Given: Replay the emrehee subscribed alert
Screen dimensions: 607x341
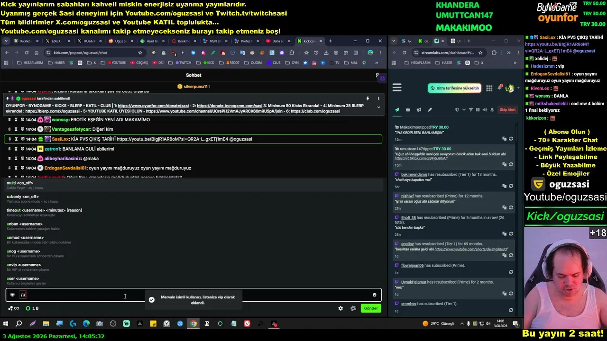Looking at the screenshot, I should click(x=511, y=310).
